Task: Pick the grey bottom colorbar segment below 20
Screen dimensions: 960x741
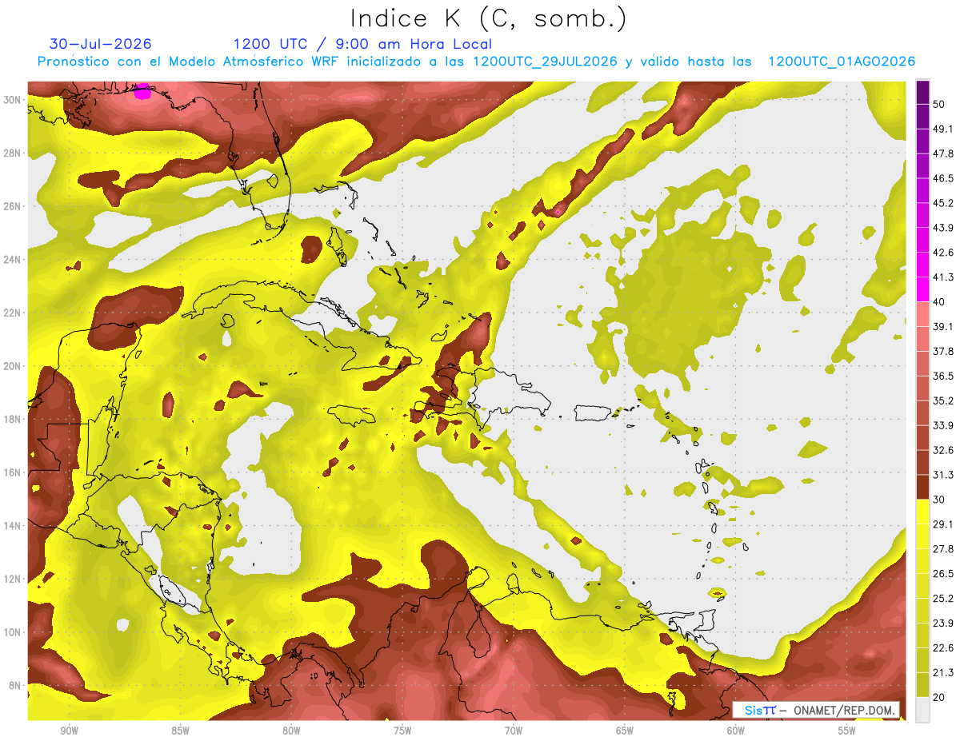Action: coord(922,710)
